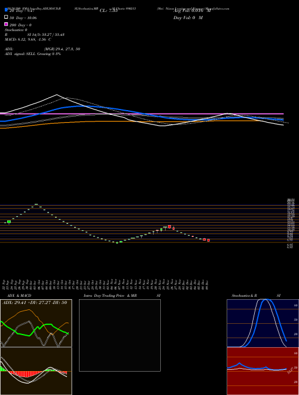Click the 'ADX & MACD' panel title
The width and height of the screenshot is (299, 395).
coord(19,296)
